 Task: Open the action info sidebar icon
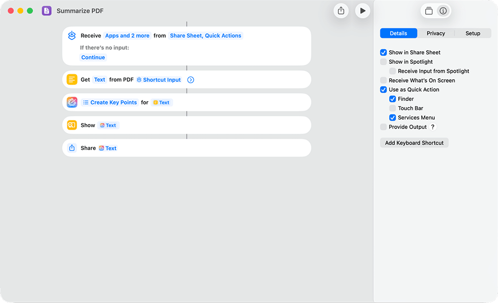tap(443, 10)
